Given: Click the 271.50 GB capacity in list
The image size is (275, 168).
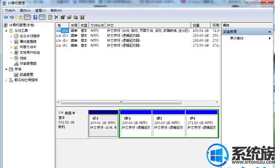Looking at the screenshot, I should (x=201, y=45).
